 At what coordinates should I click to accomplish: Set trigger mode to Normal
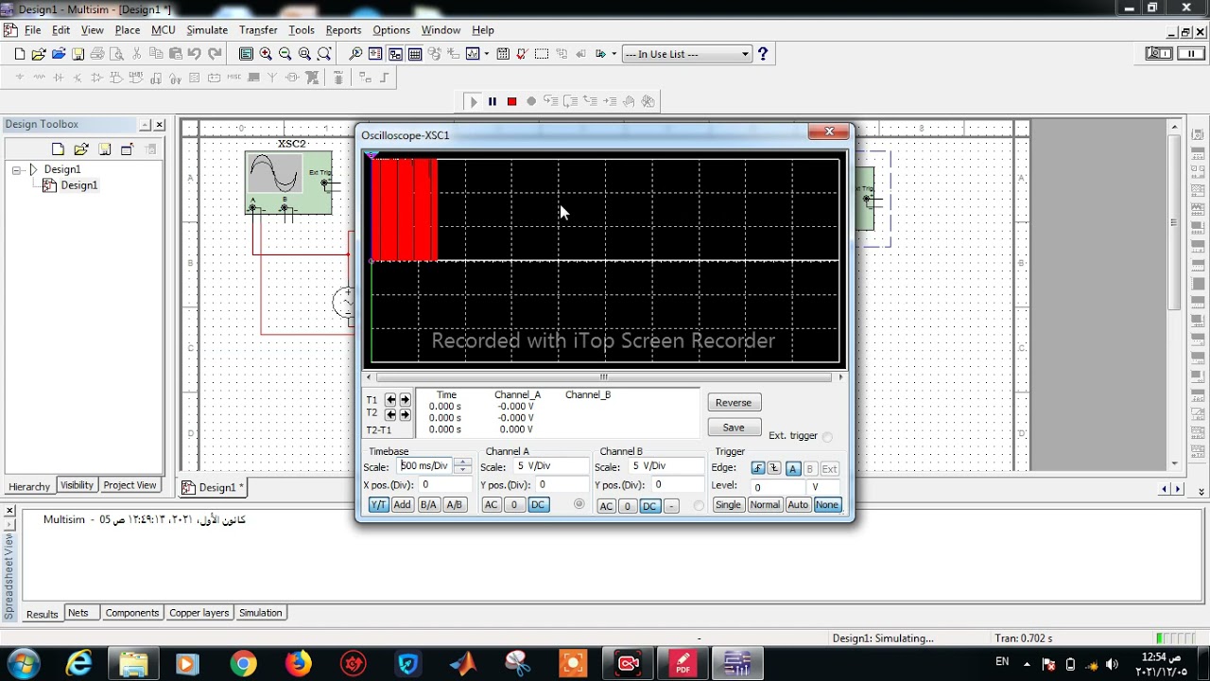(x=765, y=505)
